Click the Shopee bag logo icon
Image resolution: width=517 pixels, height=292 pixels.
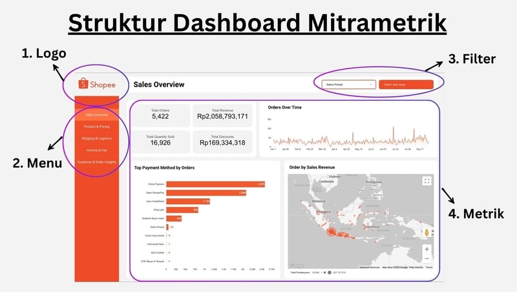click(x=83, y=84)
